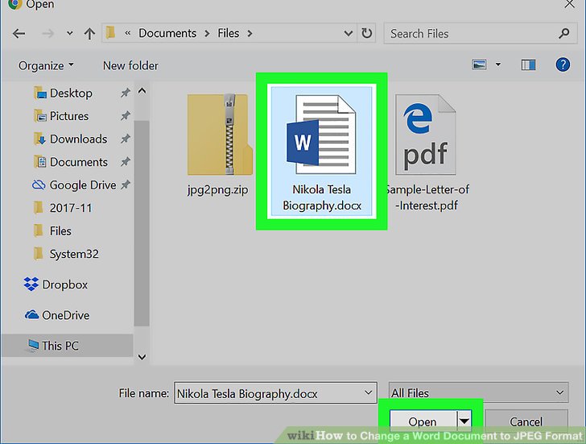Select Documents in the address path

pyautogui.click(x=167, y=33)
